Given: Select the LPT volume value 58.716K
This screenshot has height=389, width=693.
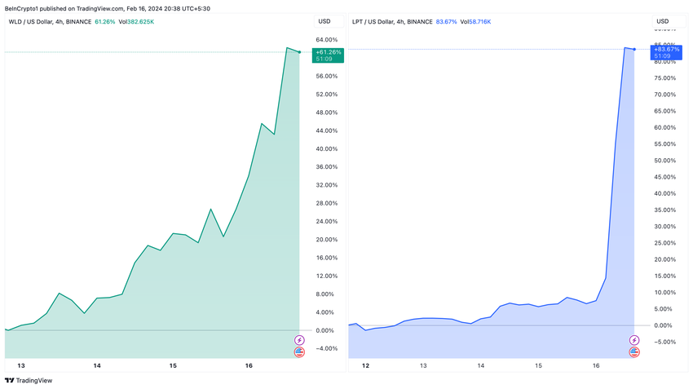Looking at the screenshot, I should tap(480, 22).
